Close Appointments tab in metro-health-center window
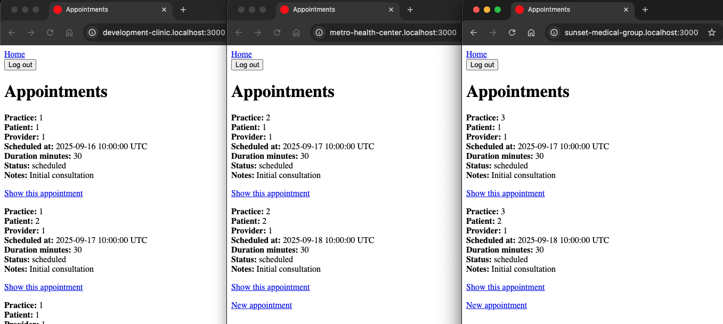The image size is (723, 324). pyautogui.click(x=391, y=10)
